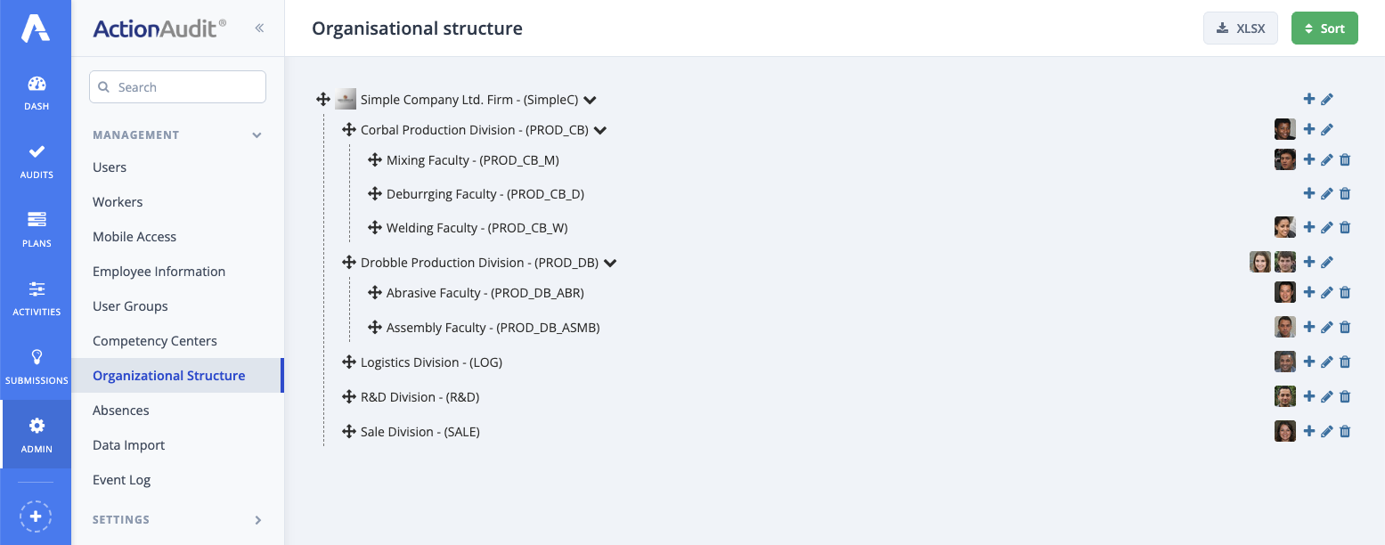The image size is (1385, 545).
Task: Delete the Welding Faculty unit
Action: (x=1345, y=227)
